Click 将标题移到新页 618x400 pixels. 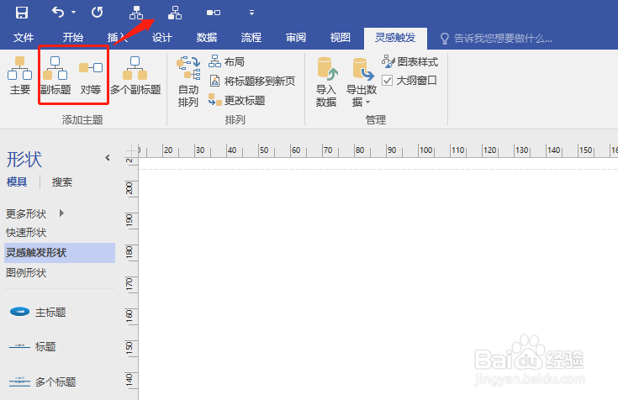click(252, 81)
